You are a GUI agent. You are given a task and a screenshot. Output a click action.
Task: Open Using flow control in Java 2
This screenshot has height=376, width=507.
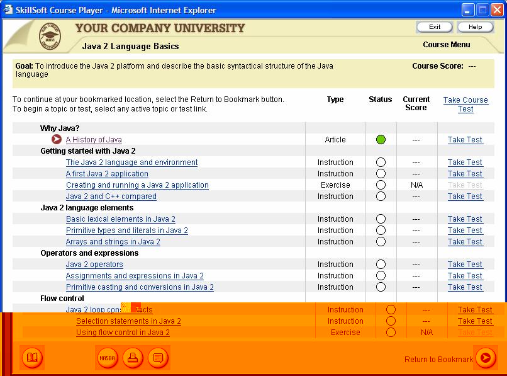click(x=123, y=333)
